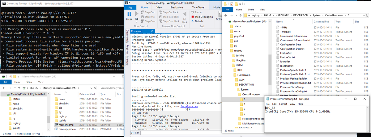371x137 pixels.
Task: Click the Go play icon in WinDbg
Action: [x=136, y=14]
